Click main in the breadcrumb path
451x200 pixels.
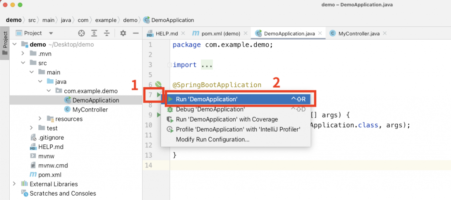[x=48, y=20]
